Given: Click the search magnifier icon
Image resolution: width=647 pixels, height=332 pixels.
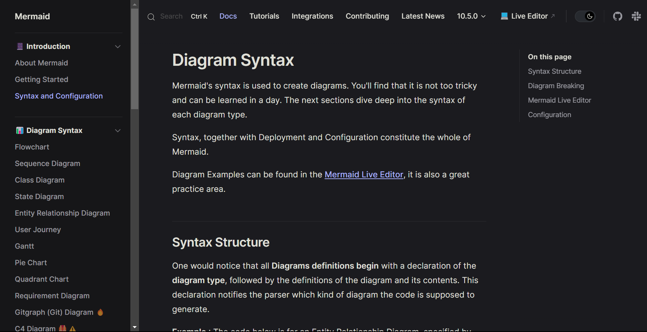Looking at the screenshot, I should [151, 17].
